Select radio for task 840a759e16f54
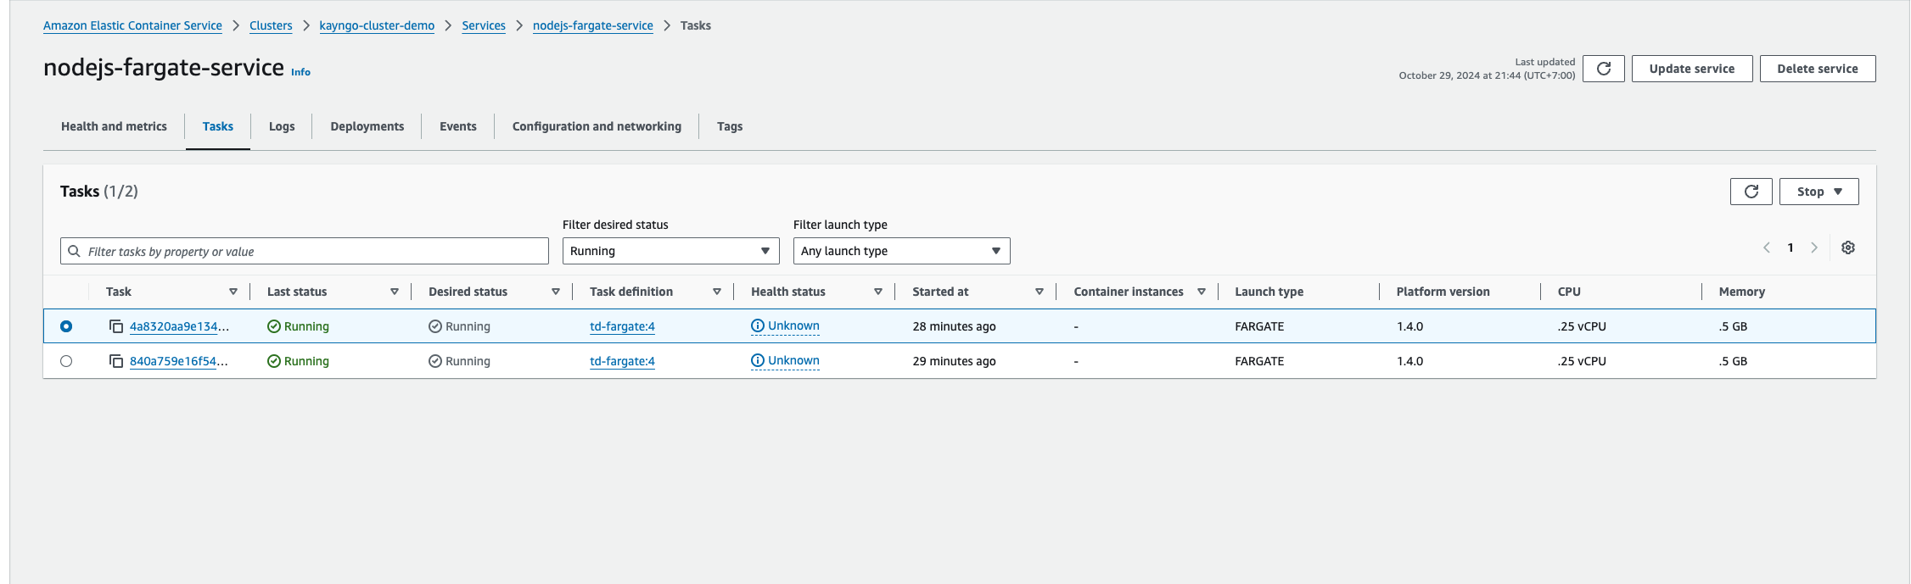Viewport: 1911px width, 584px height. [x=66, y=361]
